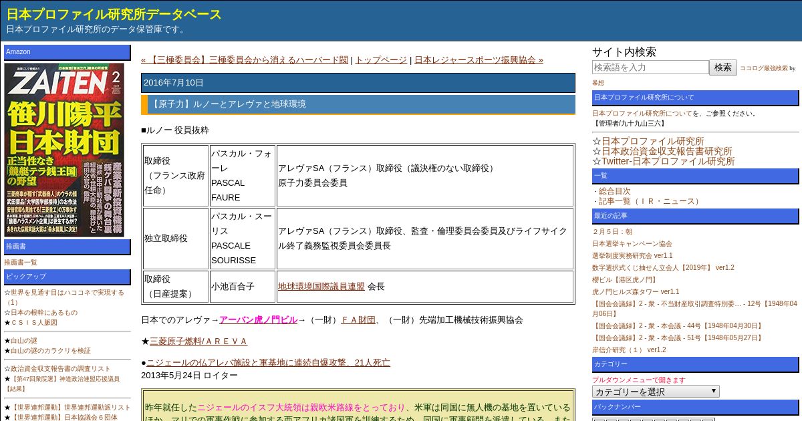The height and width of the screenshot is (421, 802).
Task: Open recent article 日本選挙キャンペーン協会
Action: point(632,243)
